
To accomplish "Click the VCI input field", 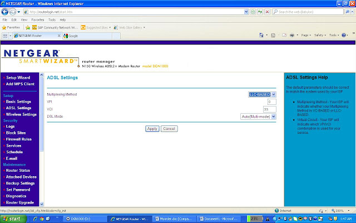I will point(270,109).
